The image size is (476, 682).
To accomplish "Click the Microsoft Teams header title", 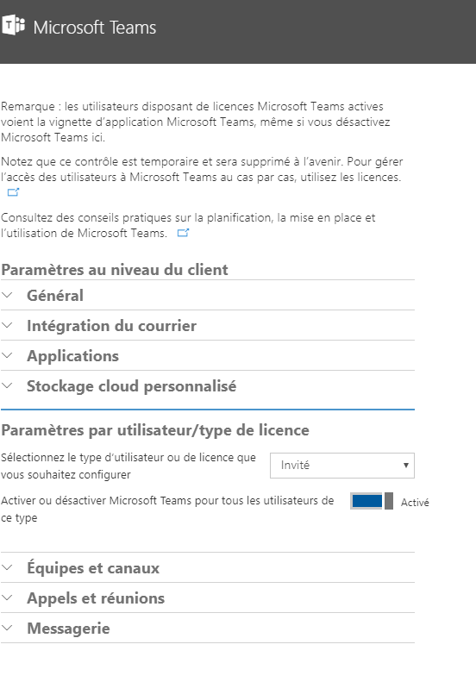I will 95,28.
